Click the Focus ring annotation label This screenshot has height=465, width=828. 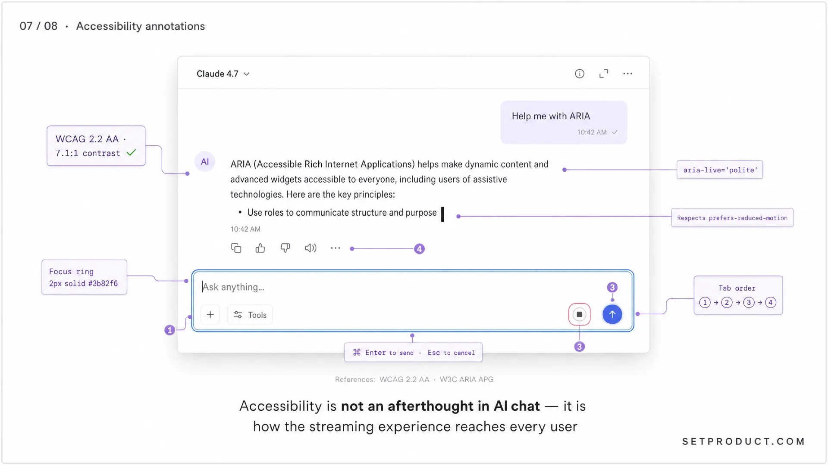point(85,277)
